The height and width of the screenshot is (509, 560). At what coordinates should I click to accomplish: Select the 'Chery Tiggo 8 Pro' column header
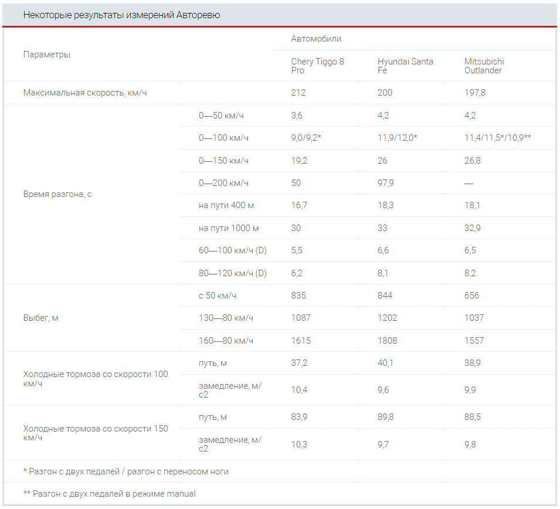pos(317,66)
